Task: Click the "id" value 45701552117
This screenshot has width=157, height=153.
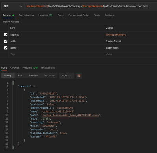Action: pyautogui.click(x=48, y=93)
